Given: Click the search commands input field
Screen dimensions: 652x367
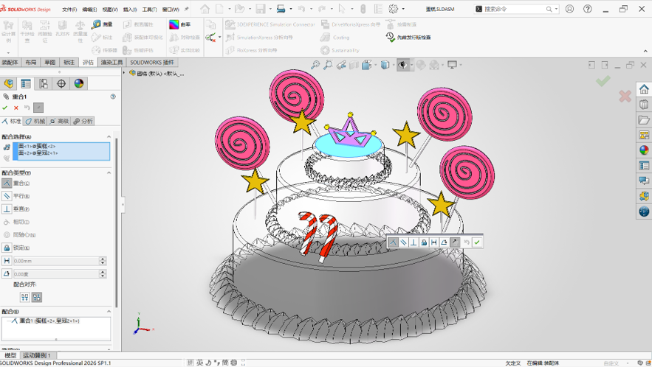Looking at the screenshot, I should pyautogui.click(x=515, y=9).
